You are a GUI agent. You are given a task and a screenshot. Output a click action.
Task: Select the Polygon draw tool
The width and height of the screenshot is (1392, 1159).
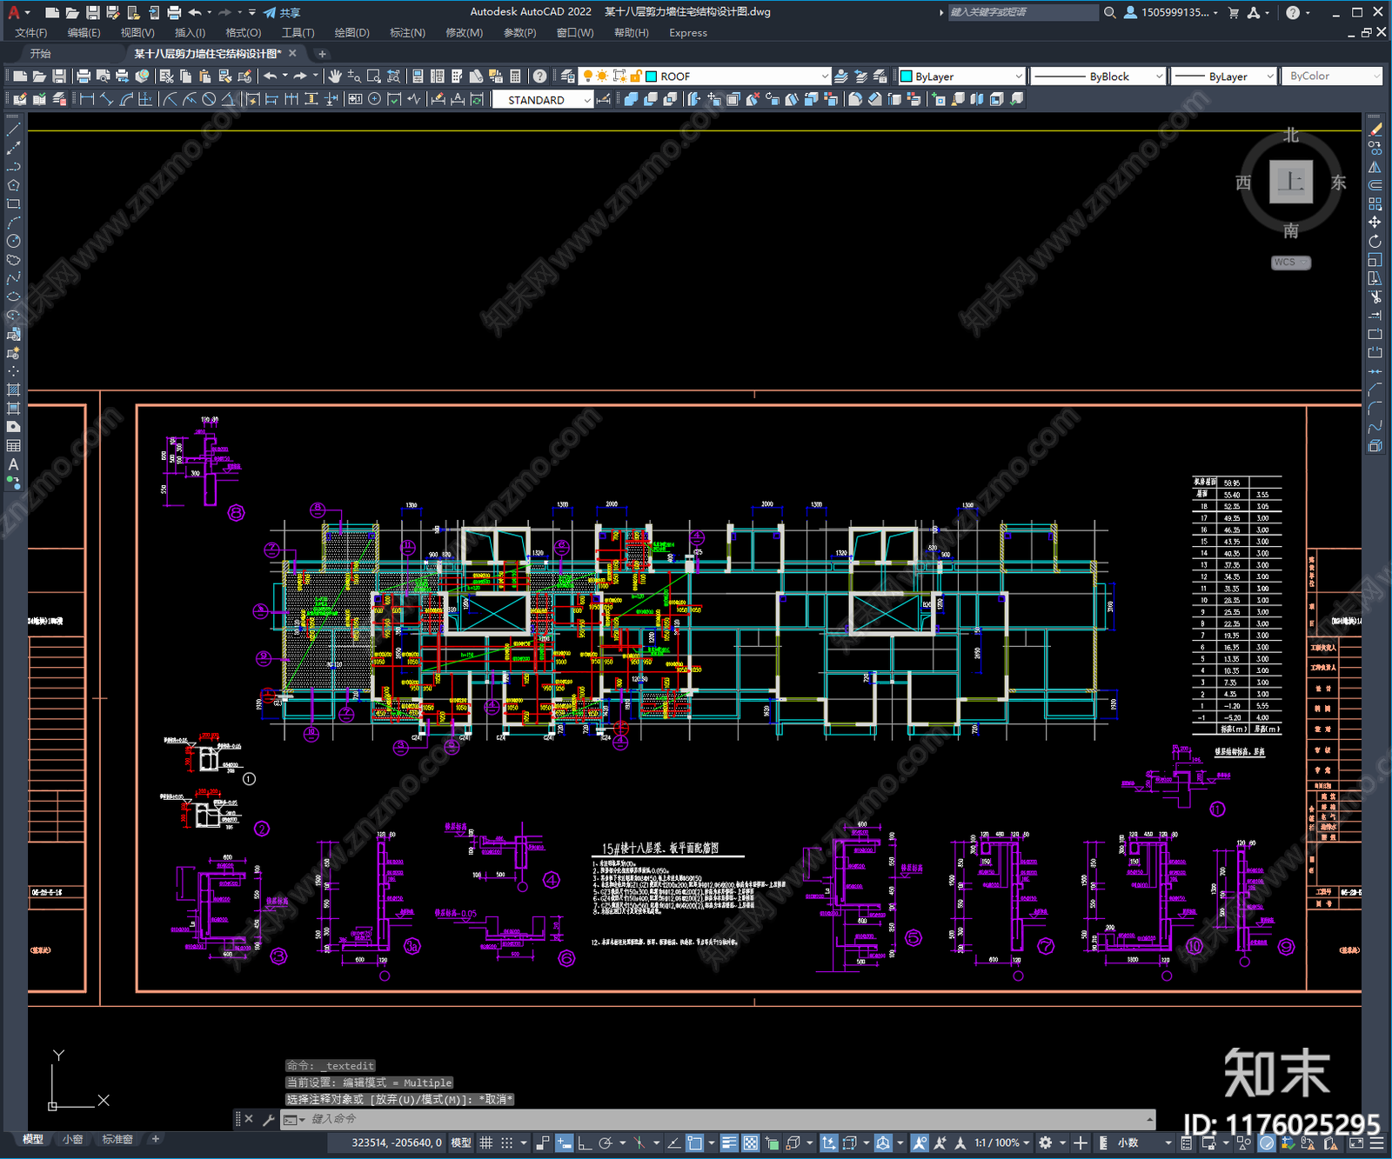tap(13, 185)
